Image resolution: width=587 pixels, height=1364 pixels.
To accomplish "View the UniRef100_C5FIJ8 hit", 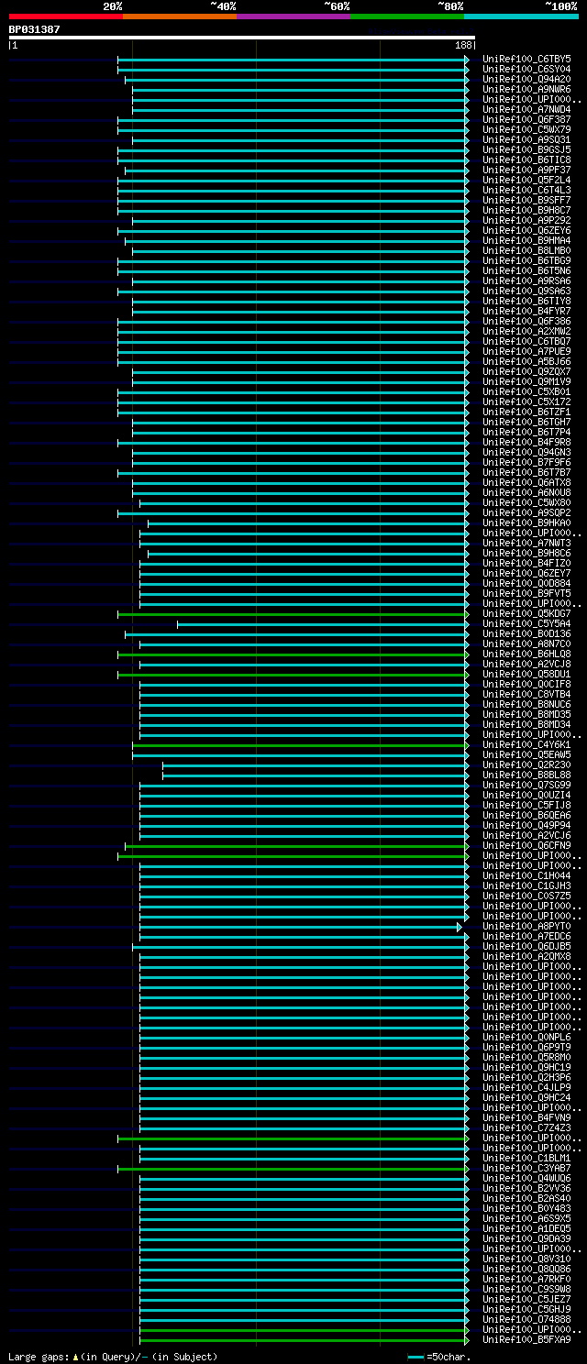I will click(x=526, y=806).
